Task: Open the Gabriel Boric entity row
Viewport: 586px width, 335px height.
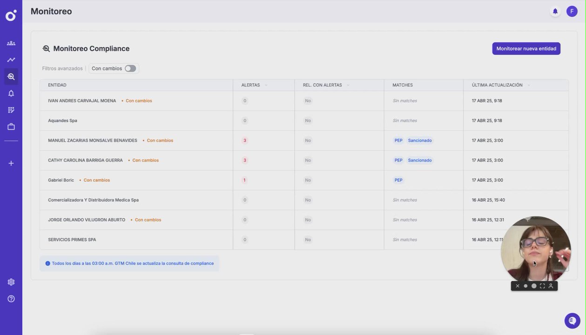Action: (x=61, y=180)
